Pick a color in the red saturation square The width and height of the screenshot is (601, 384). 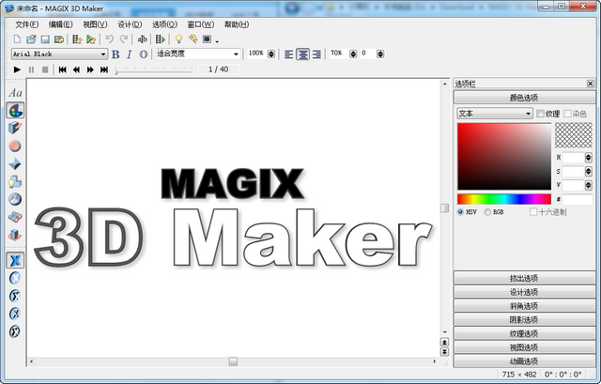coord(504,157)
